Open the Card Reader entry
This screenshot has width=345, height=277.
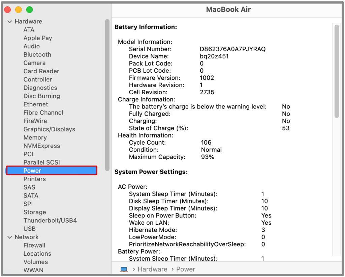41,71
